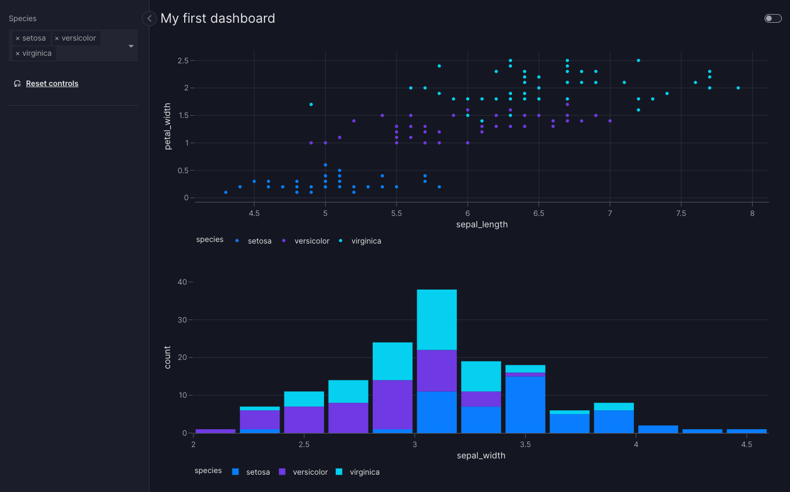
Task: Click the My first dashboard title
Action: [218, 18]
